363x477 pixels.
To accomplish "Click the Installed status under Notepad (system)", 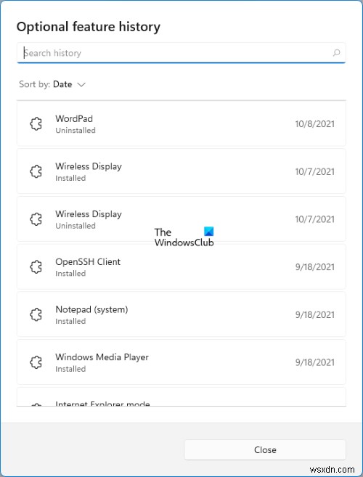I will [x=70, y=321].
